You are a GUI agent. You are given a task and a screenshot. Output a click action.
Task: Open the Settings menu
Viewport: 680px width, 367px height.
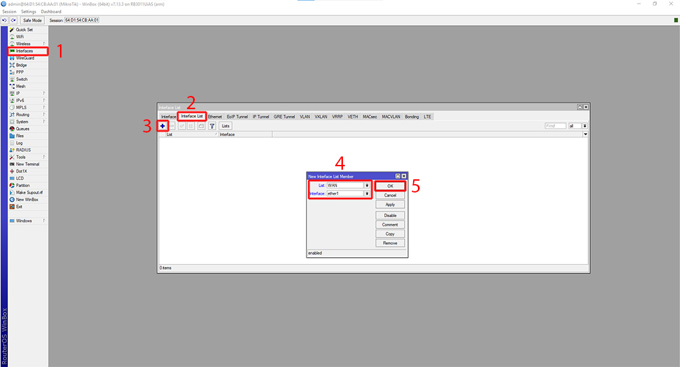coord(29,12)
